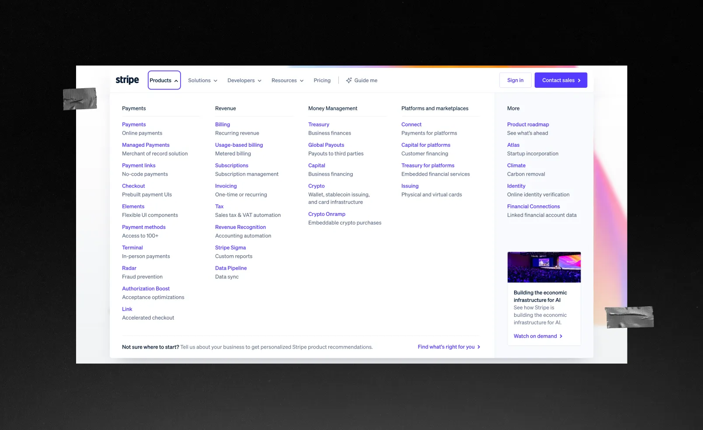Select Capital for platforms
Screen dimensions: 703x430
[426, 145]
